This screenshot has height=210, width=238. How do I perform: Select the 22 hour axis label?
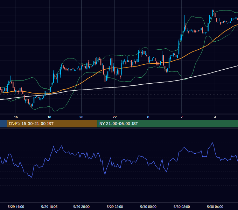coord(115,117)
